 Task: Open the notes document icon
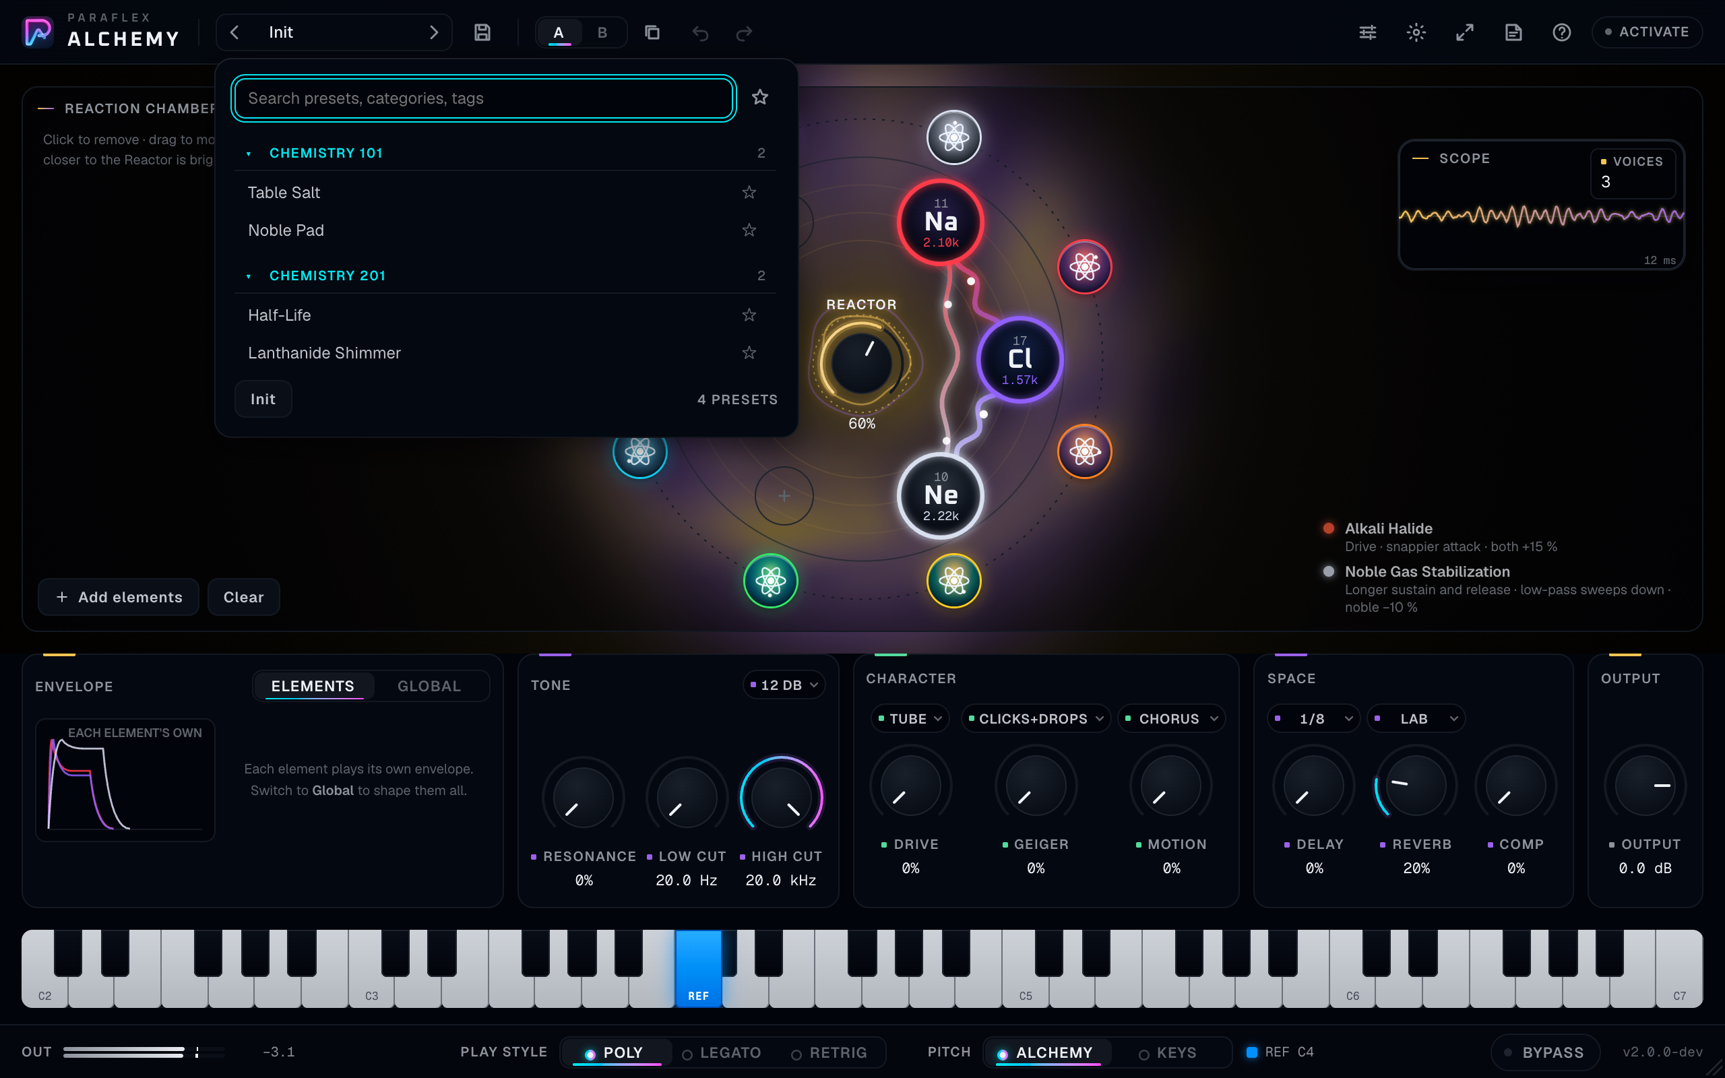1513,32
